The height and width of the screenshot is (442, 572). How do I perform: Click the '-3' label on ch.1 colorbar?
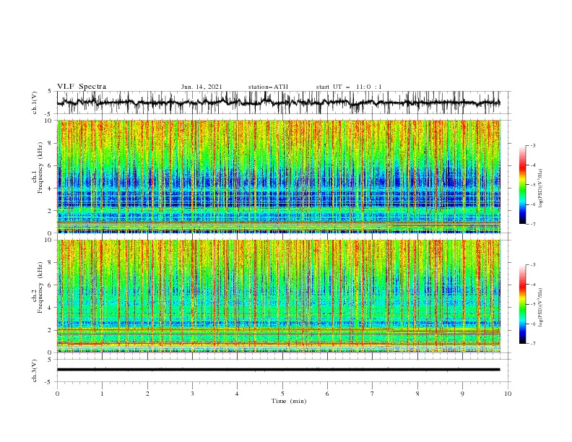pyautogui.click(x=533, y=145)
